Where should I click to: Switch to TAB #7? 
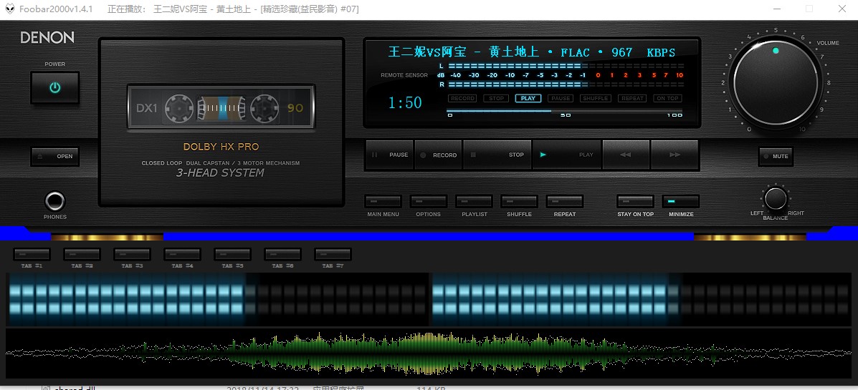pos(333,255)
